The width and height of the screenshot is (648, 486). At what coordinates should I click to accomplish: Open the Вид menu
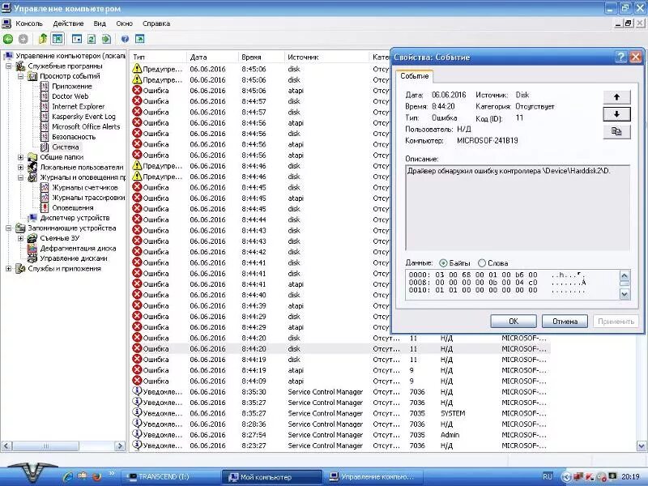[x=100, y=23]
